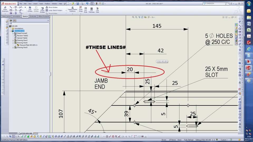Image resolution: width=253 pixels, height=142 pixels.
Task: Expand the Drawing View5 tree node
Action: (x=13, y=48)
